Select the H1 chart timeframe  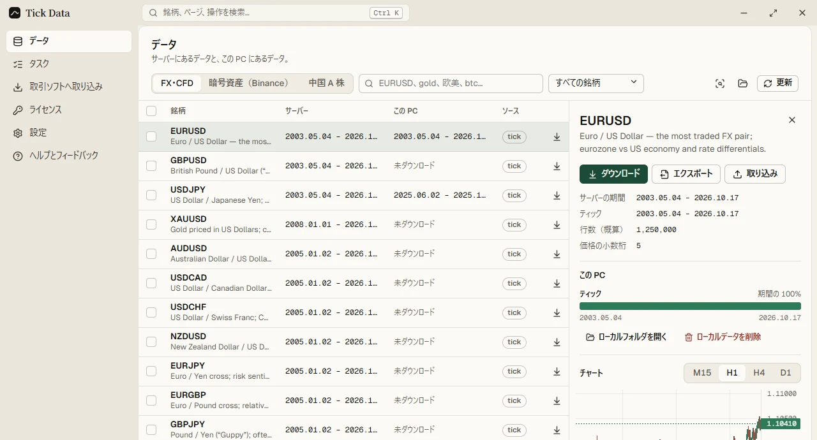(732, 373)
